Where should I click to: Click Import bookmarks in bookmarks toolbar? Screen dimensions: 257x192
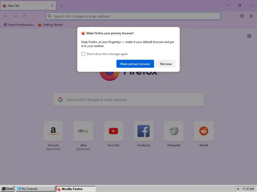[x=19, y=25]
